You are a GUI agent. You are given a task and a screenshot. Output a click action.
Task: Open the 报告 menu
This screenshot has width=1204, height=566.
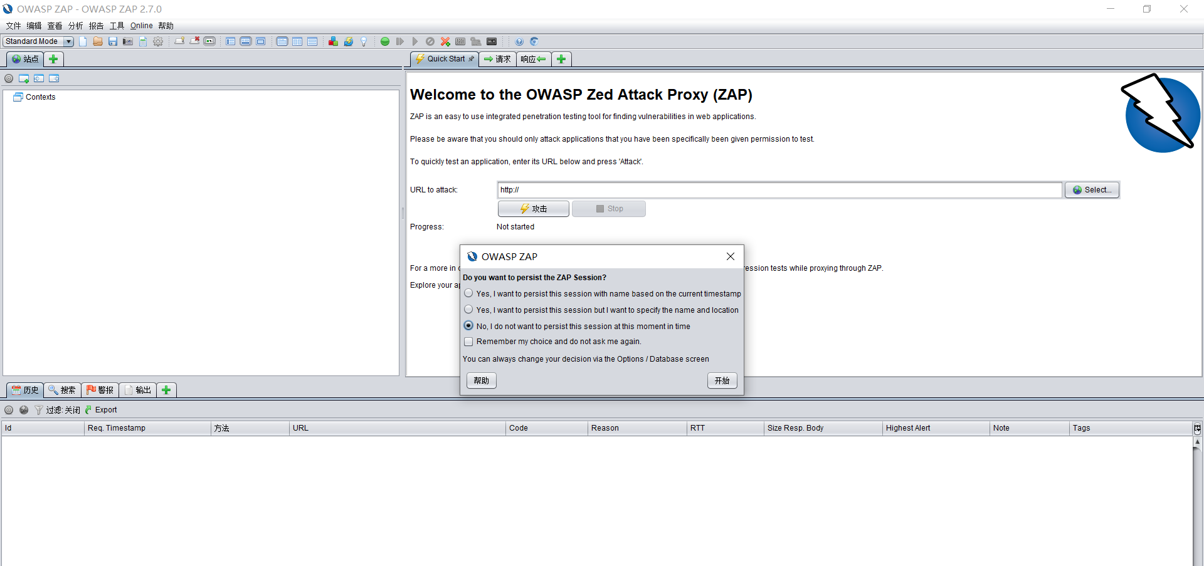point(97,26)
